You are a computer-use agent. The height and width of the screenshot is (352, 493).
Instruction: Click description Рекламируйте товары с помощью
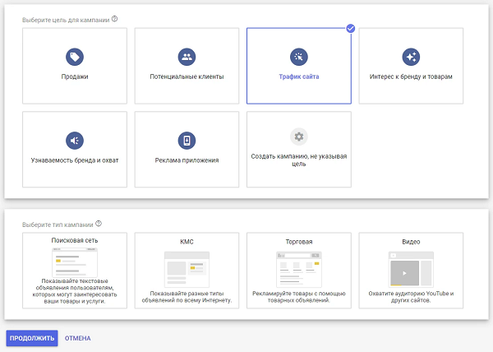click(299, 297)
